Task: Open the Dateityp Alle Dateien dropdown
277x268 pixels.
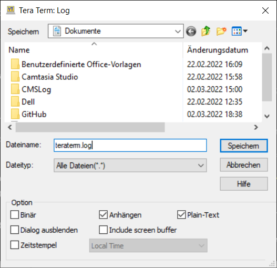Action: point(130,166)
